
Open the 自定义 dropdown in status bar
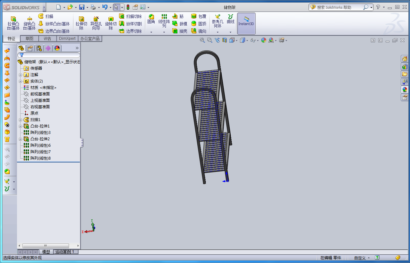pyautogui.click(x=362, y=258)
